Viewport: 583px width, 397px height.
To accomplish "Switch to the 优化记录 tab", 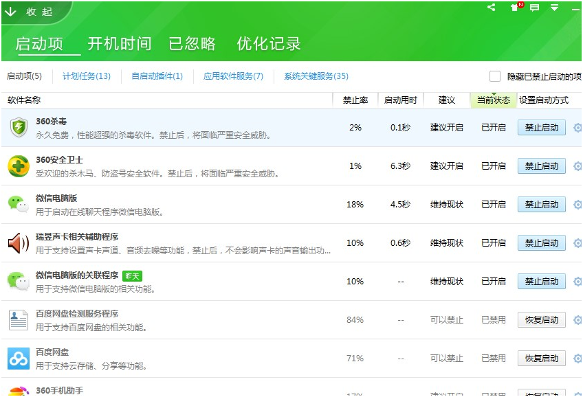I will coord(268,44).
